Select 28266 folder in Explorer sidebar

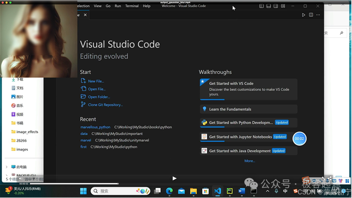(x=19, y=141)
